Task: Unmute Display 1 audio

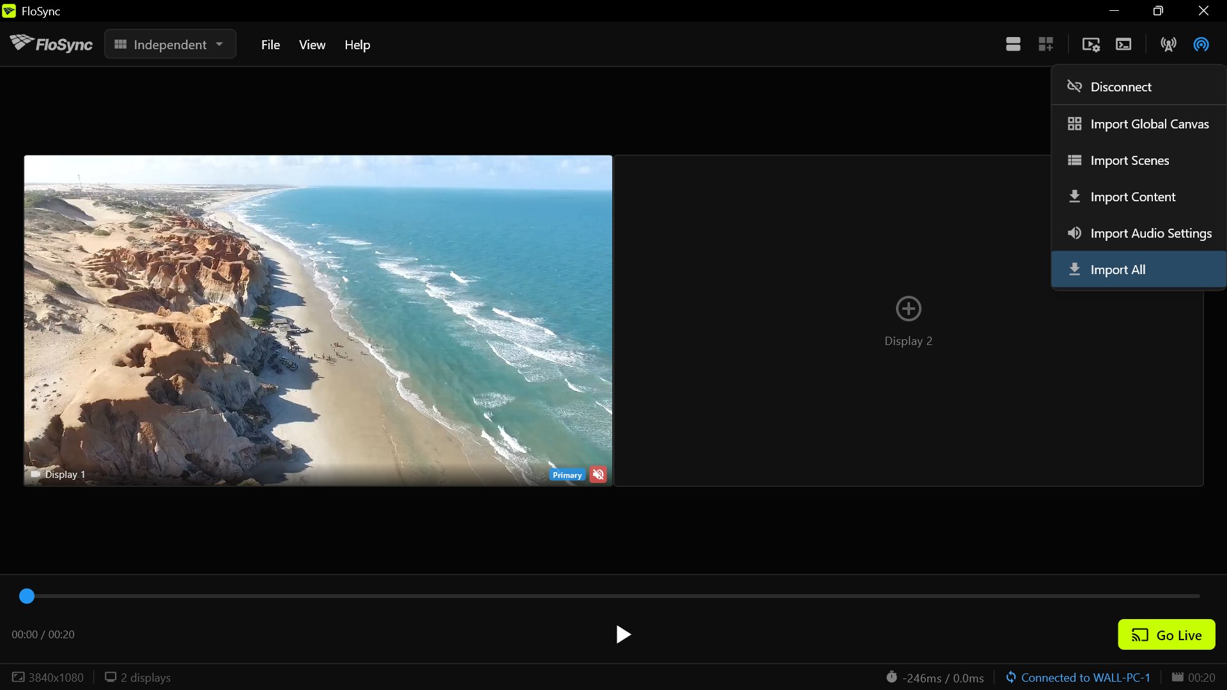Action: pos(598,474)
